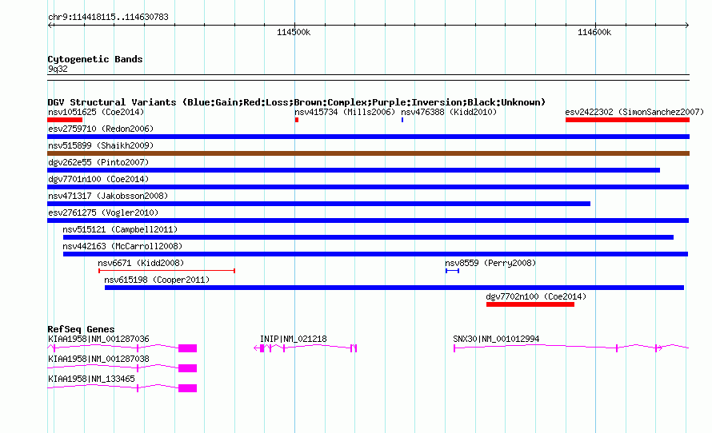
Task: Click KIAA1958|NM_133465 gene label
Action: pyautogui.click(x=91, y=379)
